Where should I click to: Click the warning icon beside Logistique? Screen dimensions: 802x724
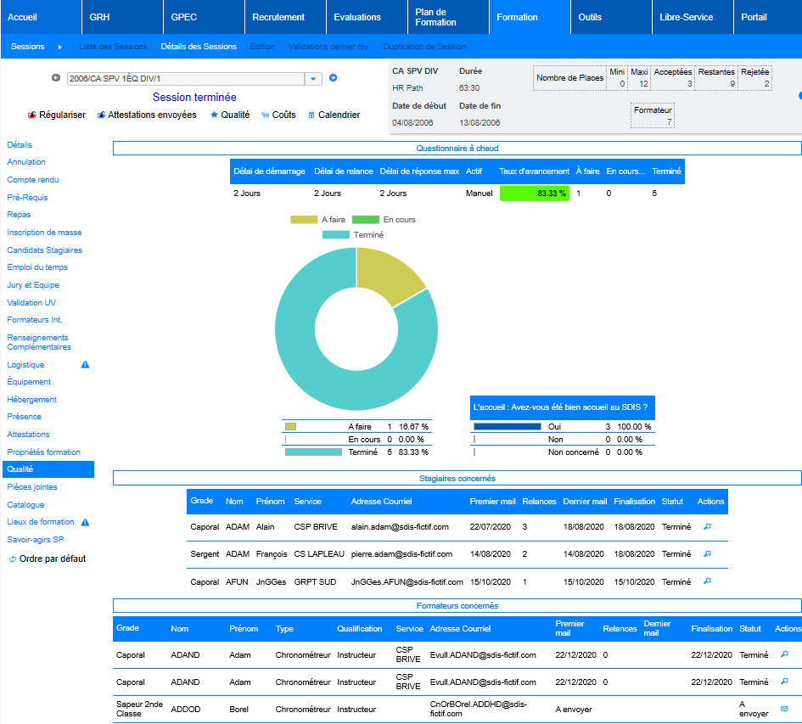coord(85,365)
